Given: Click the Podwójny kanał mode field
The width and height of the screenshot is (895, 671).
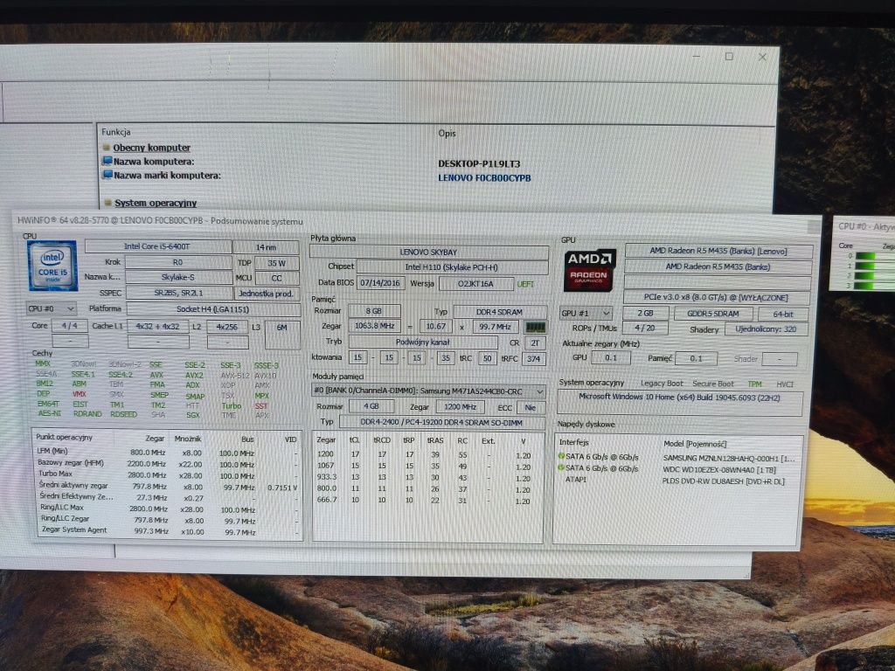Looking at the screenshot, I should coord(423,342).
